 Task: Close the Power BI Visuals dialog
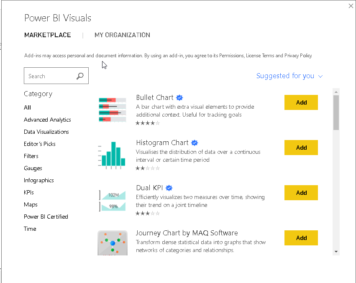(x=351, y=6)
